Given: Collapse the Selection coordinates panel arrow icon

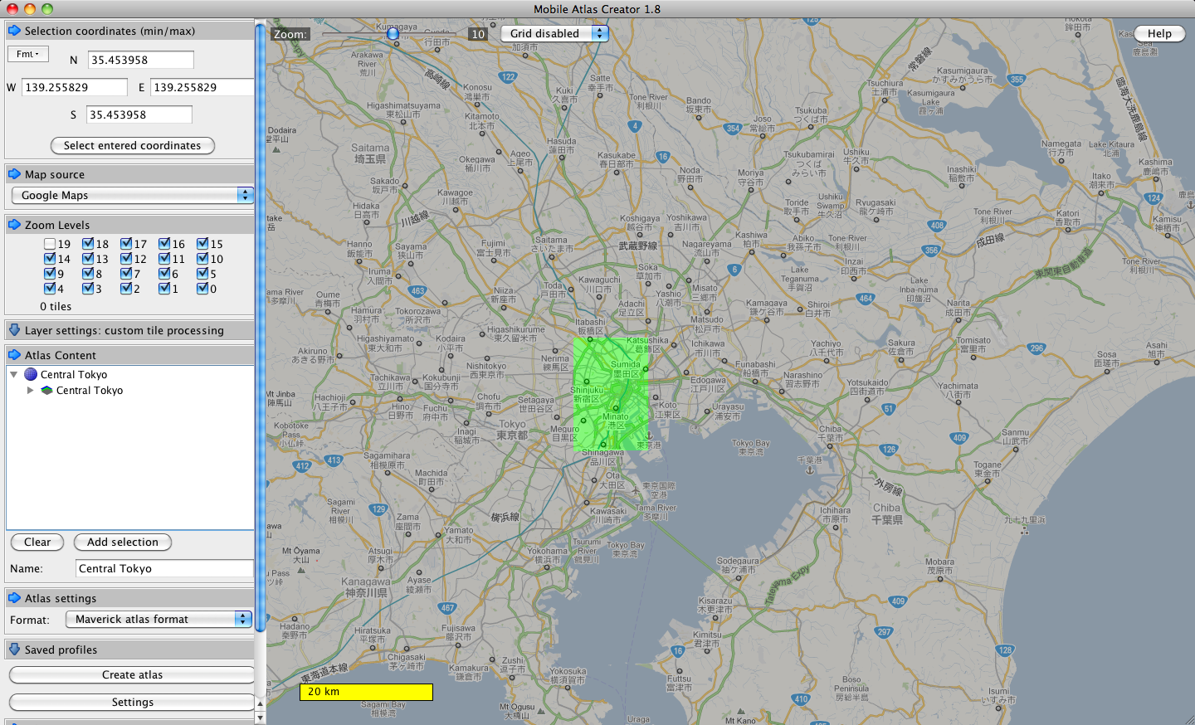Looking at the screenshot, I should click(x=14, y=31).
